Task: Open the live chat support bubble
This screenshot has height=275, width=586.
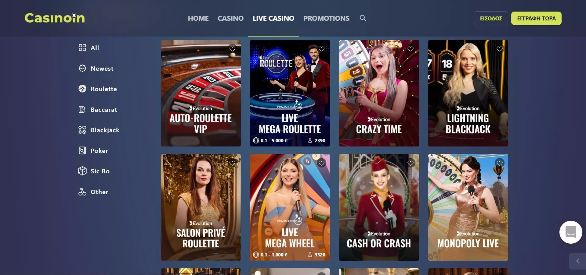Action: [x=571, y=232]
